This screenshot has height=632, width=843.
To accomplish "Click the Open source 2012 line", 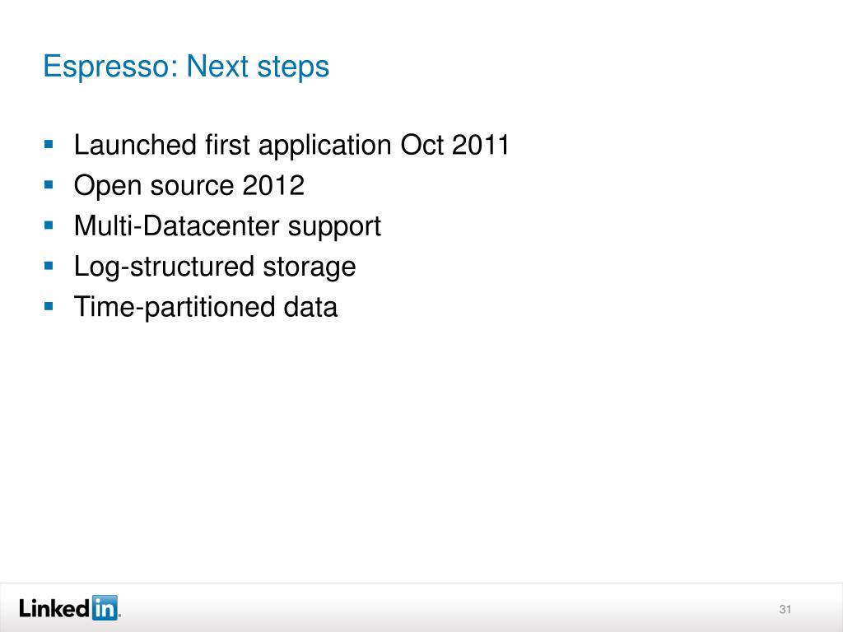I will (189, 186).
